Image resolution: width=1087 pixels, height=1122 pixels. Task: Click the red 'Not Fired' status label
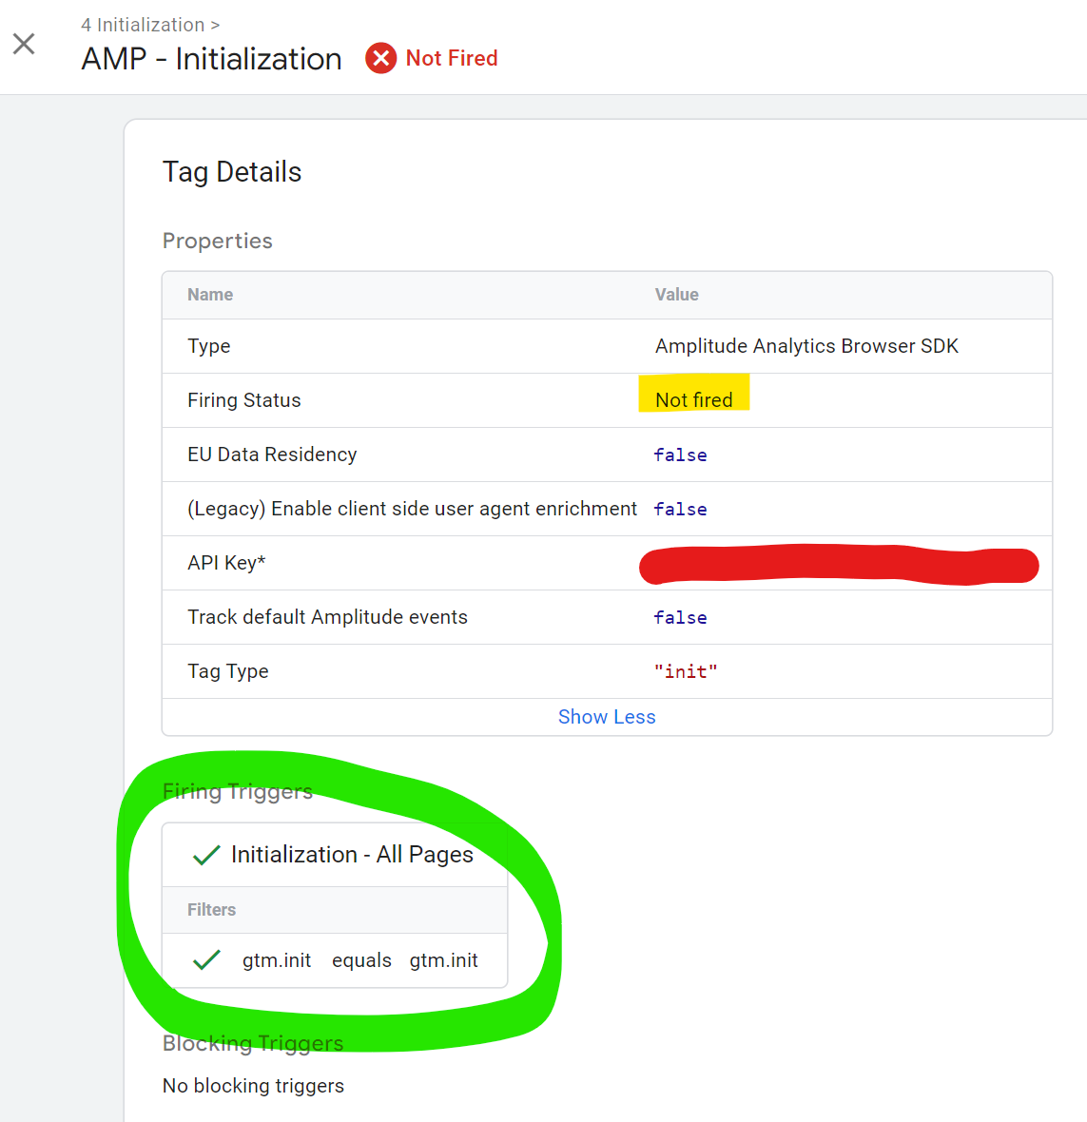pos(452,58)
